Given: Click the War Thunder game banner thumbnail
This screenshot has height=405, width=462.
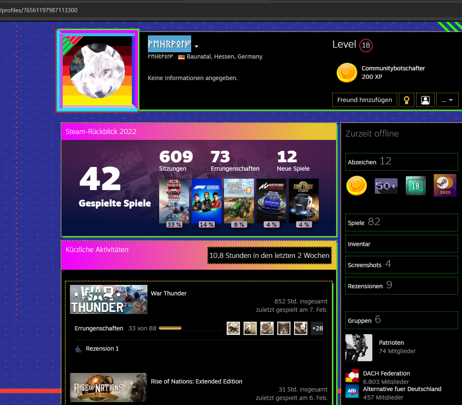Looking at the screenshot, I should coord(109,300).
